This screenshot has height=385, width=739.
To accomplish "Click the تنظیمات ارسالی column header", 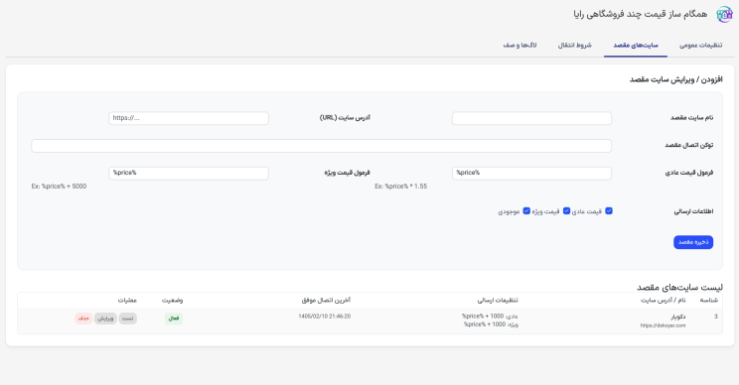I will (498, 300).
